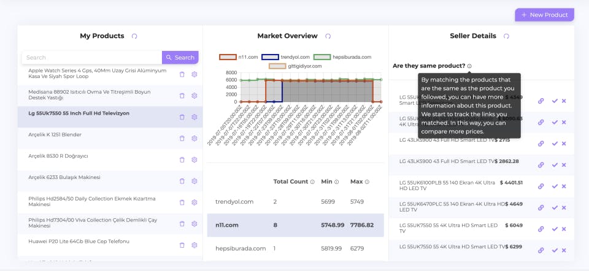Click the New Product button
The height and width of the screenshot is (271, 589).
coord(544,15)
